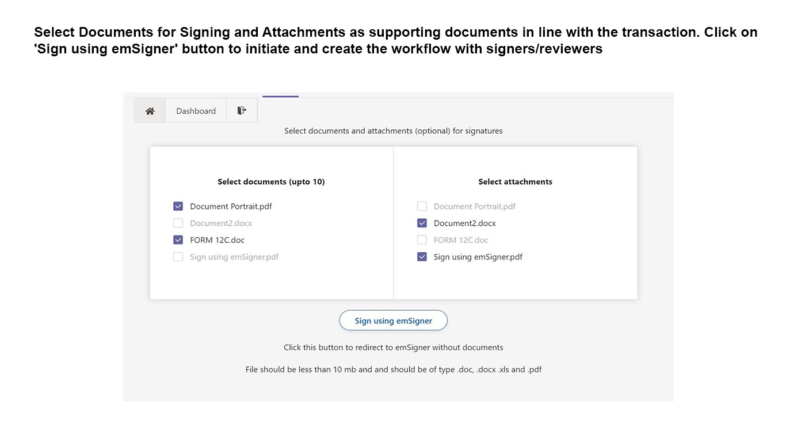Screen dimensions: 786x441
Task: Tick Document Portrait.pdf checkbox under Select attachments
Action: [422, 206]
